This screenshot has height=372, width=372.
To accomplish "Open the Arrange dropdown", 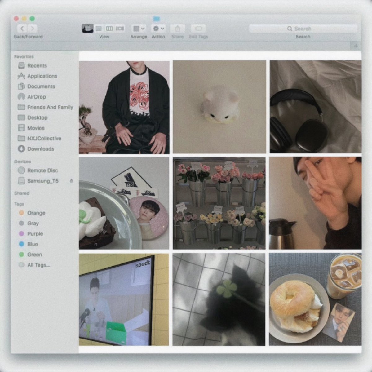I will (x=139, y=29).
